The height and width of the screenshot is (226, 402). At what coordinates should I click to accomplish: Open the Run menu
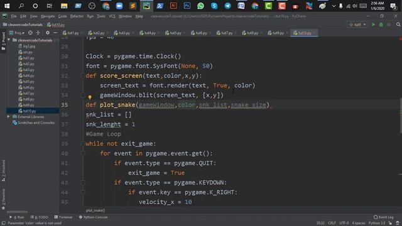point(90,16)
